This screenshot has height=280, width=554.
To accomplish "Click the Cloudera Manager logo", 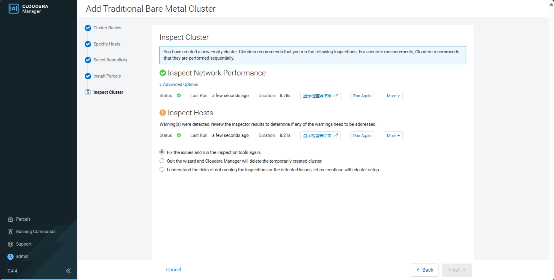I will point(28,9).
